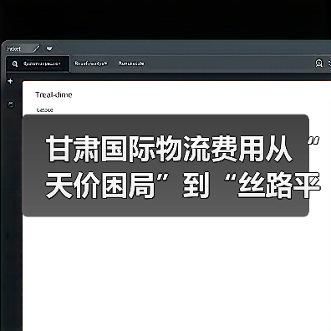Click the zoom search icon at toolbar right
Screen dimensions: 331x331
[x=319, y=64]
